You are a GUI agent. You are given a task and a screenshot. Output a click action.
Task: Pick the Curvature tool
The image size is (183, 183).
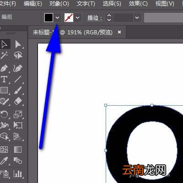pyautogui.click(x=18, y=68)
